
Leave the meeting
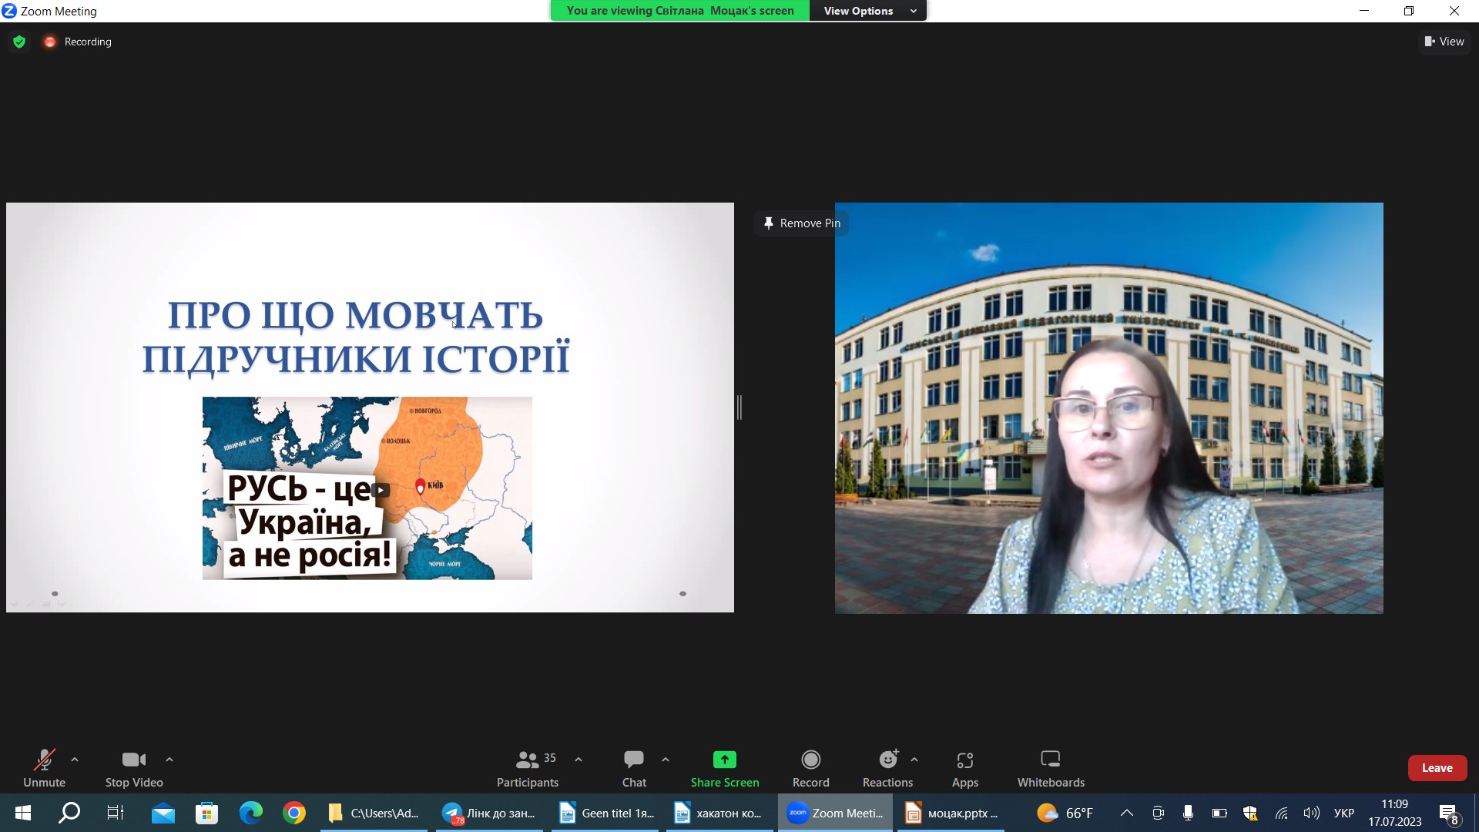[x=1437, y=768]
